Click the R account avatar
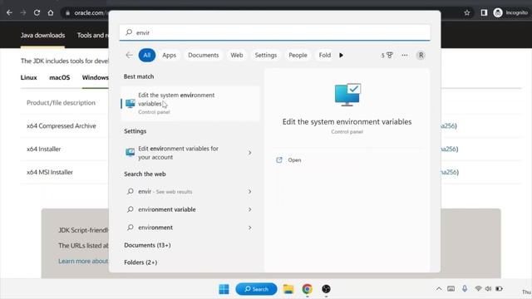Image resolution: width=532 pixels, height=299 pixels. pyautogui.click(x=421, y=56)
